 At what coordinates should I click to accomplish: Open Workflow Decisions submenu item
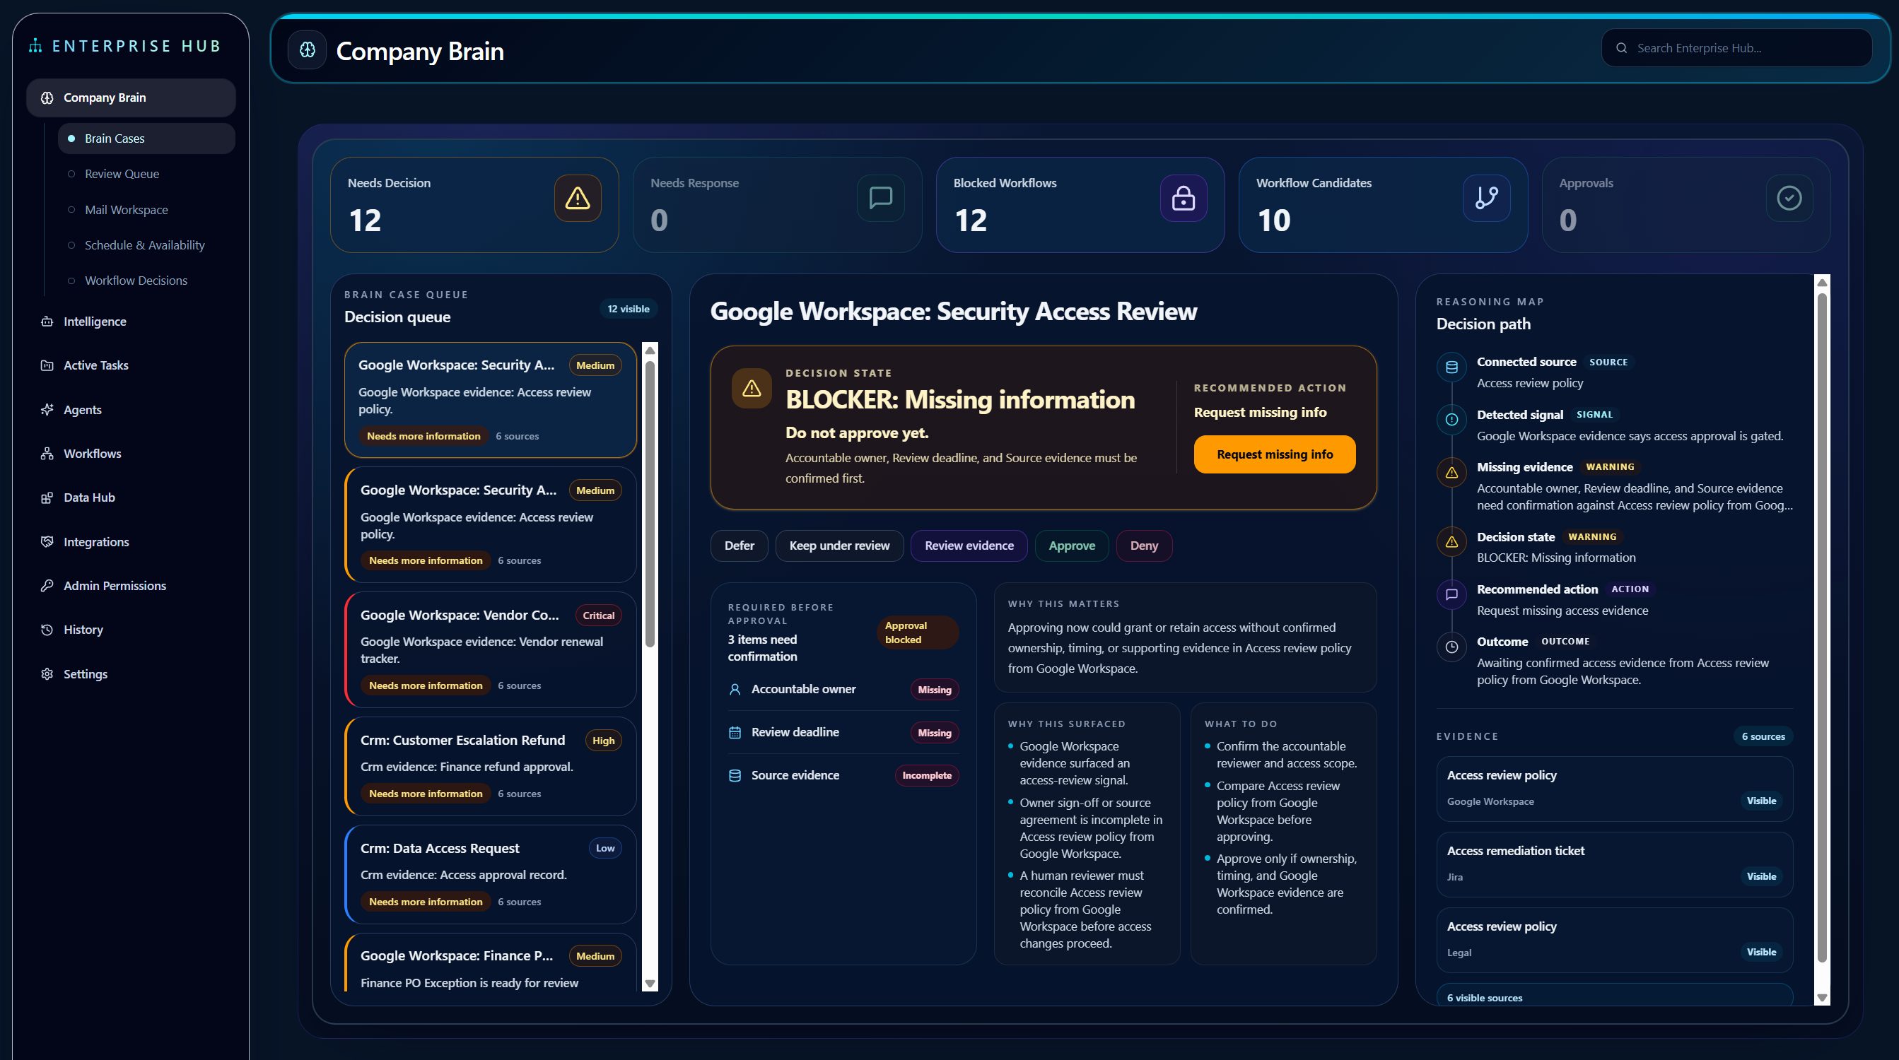146,281
